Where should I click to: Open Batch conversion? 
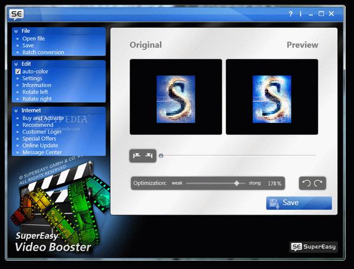click(43, 52)
